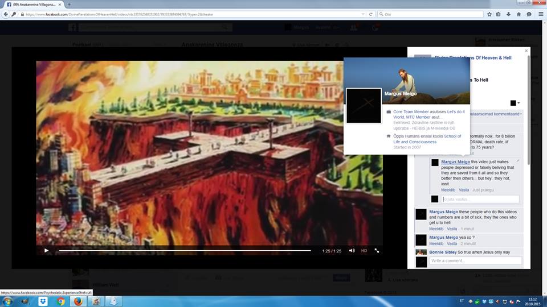
Task: Click the flag Action Center tray icon
Action: [x=519, y=301]
